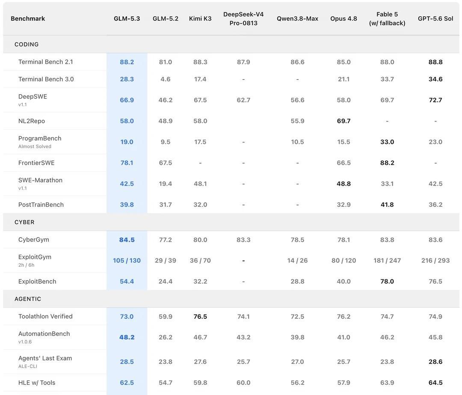
Task: Click the PostTrainBench row label
Action: coord(41,205)
